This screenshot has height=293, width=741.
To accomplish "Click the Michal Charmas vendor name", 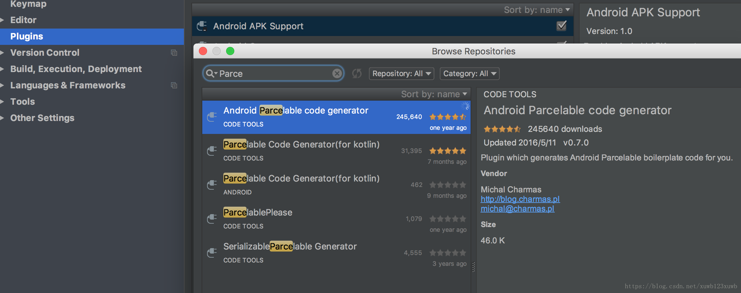I will [511, 190].
